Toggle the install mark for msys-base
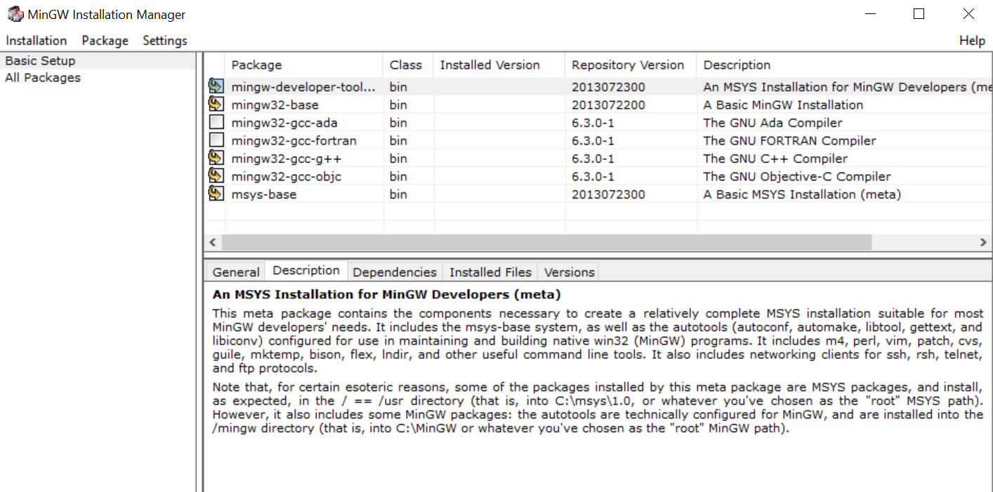Viewport: 993px width, 492px height. pos(216,194)
